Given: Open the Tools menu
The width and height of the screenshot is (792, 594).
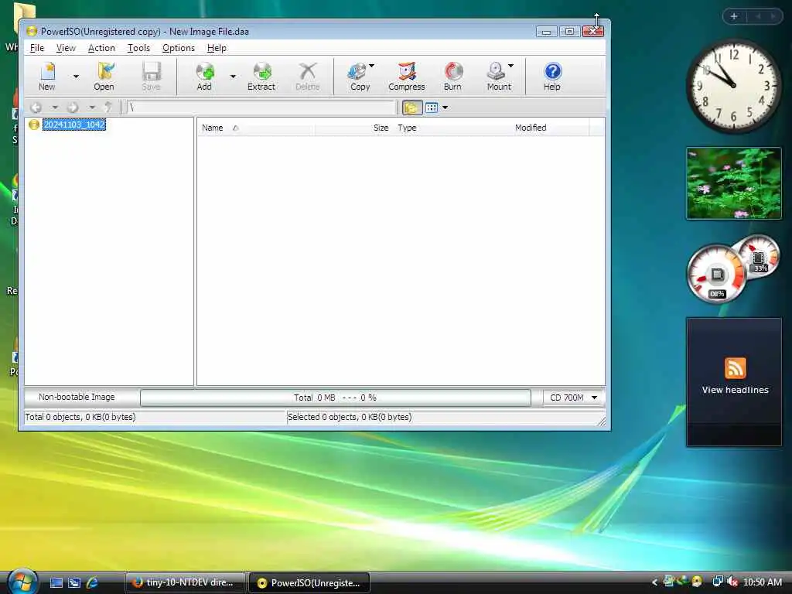Looking at the screenshot, I should click(x=138, y=48).
